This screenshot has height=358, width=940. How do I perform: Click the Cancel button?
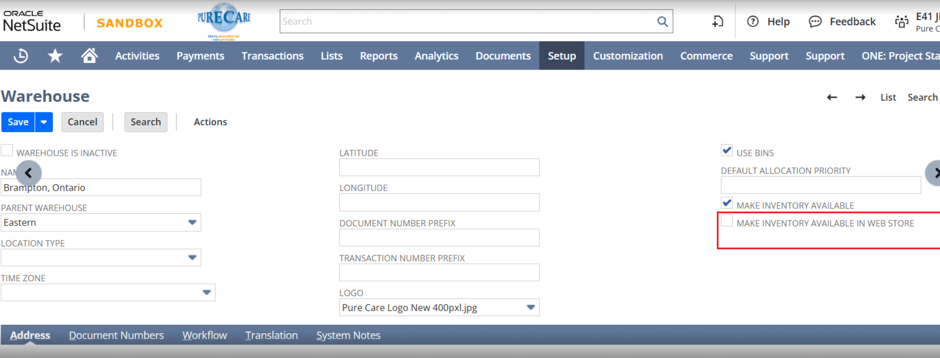point(82,122)
